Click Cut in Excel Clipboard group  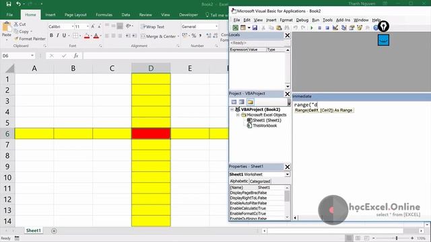click(x=20, y=24)
